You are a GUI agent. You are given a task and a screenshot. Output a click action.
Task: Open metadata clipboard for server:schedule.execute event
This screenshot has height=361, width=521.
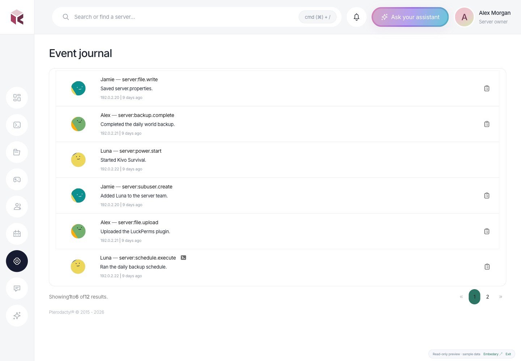[487, 267]
